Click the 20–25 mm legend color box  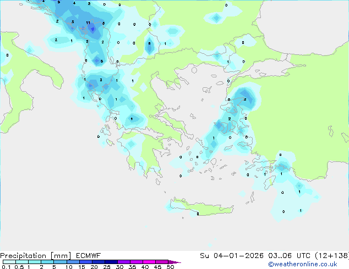point(99,262)
